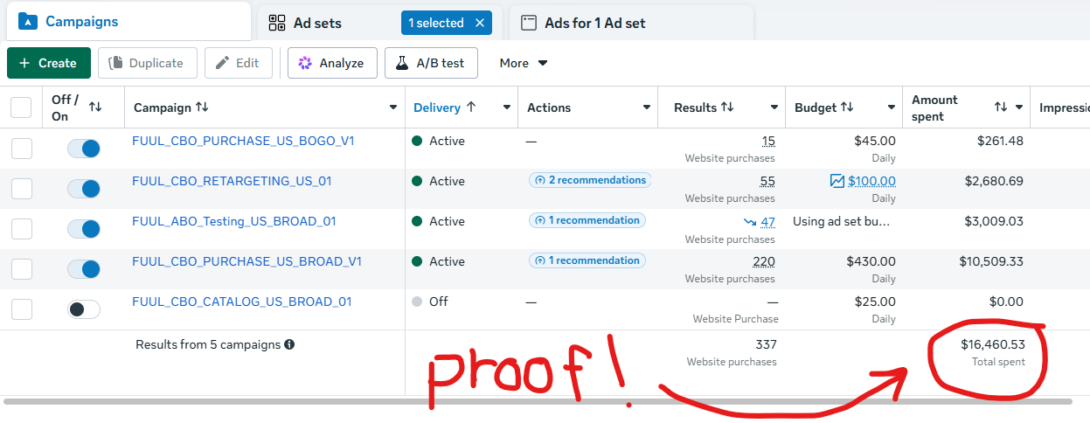Image resolution: width=1090 pixels, height=423 pixels.
Task: Open Delivery column dropdown arrow
Action: (x=506, y=107)
